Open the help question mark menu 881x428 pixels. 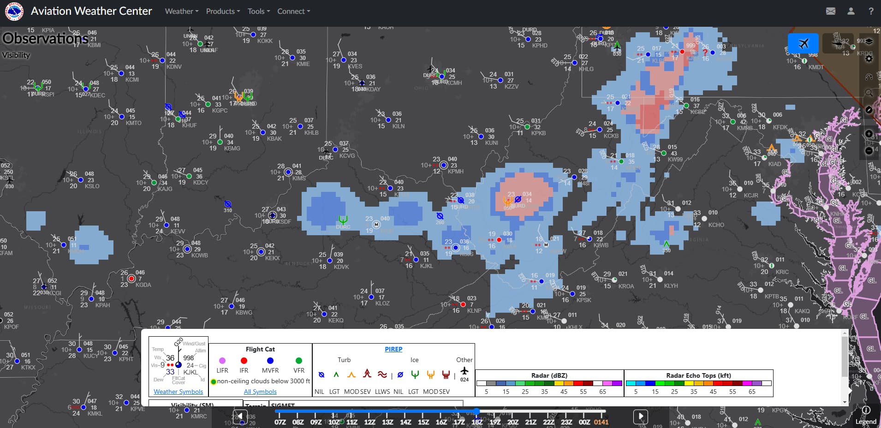(x=871, y=11)
